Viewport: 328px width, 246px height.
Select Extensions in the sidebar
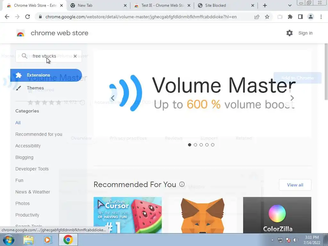pyautogui.click(x=46, y=75)
